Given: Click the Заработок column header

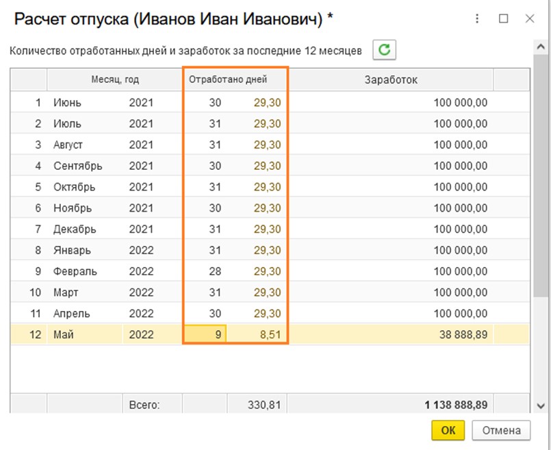Looking at the screenshot, I should coord(391,80).
